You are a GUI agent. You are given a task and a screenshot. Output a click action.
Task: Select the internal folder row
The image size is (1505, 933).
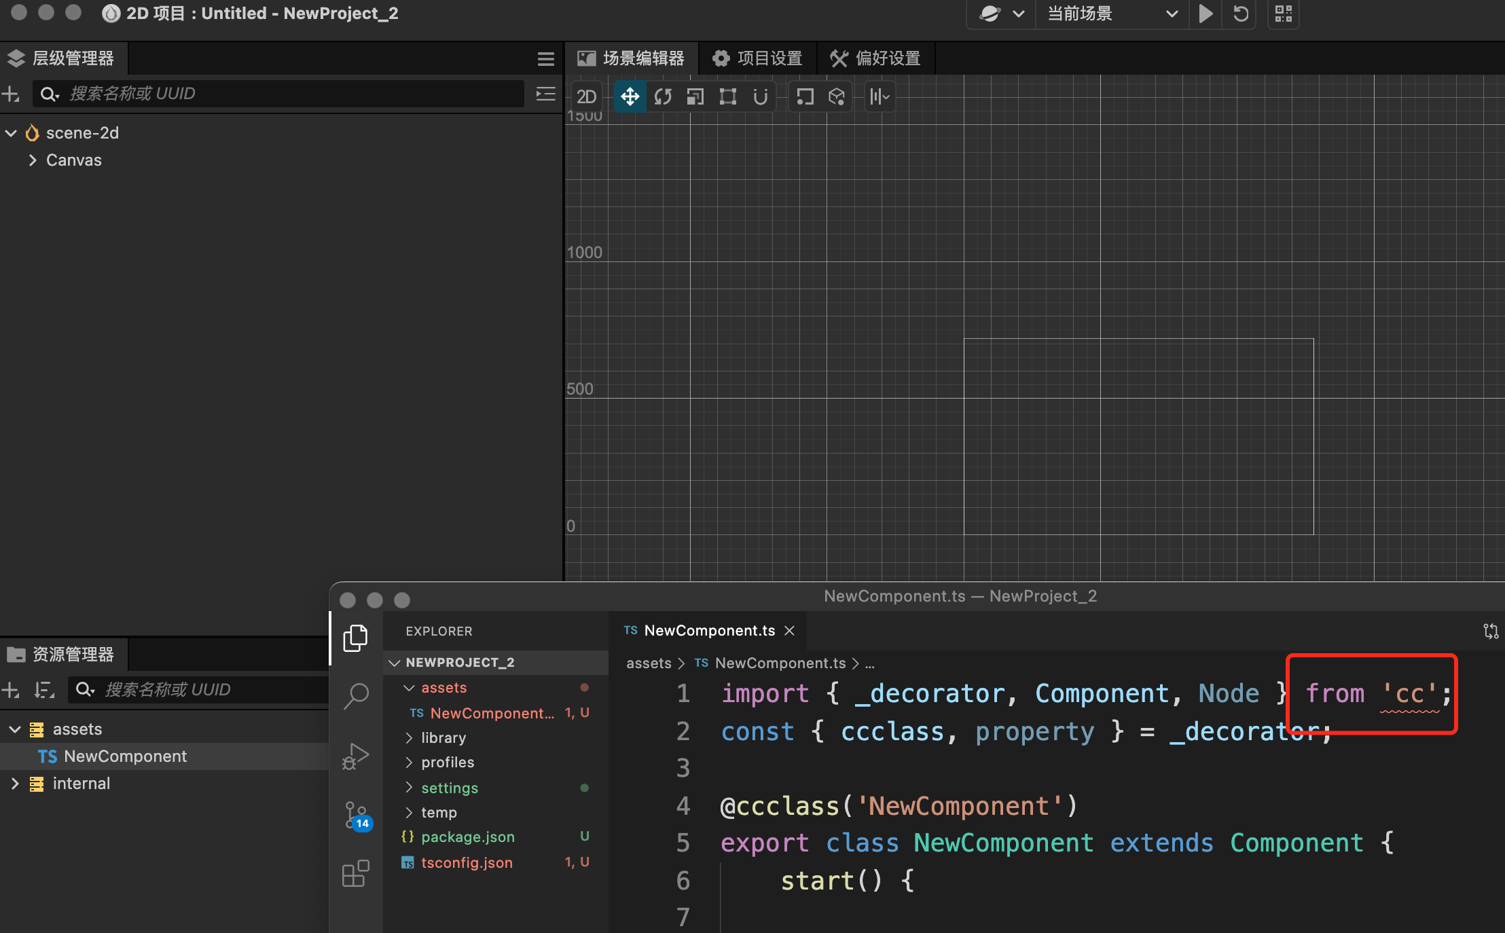[x=164, y=784]
